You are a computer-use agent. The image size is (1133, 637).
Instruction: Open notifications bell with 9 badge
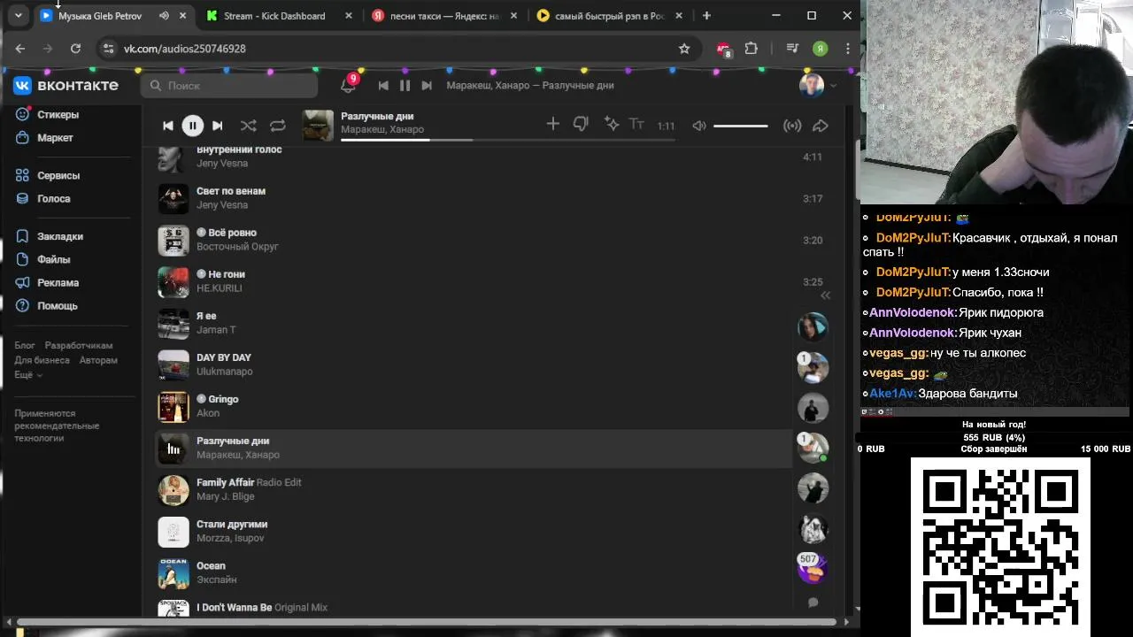[x=348, y=85]
